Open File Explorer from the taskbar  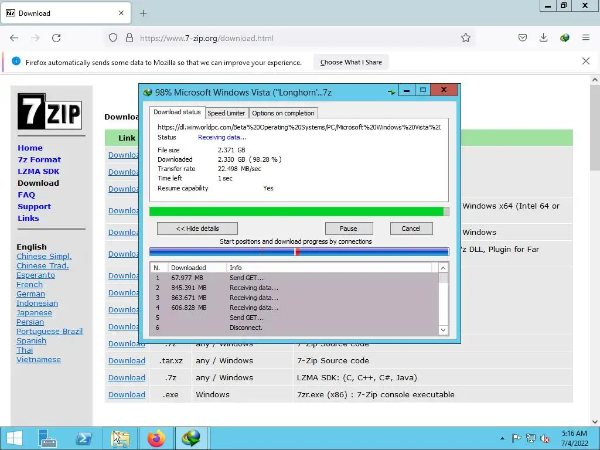coord(121,438)
